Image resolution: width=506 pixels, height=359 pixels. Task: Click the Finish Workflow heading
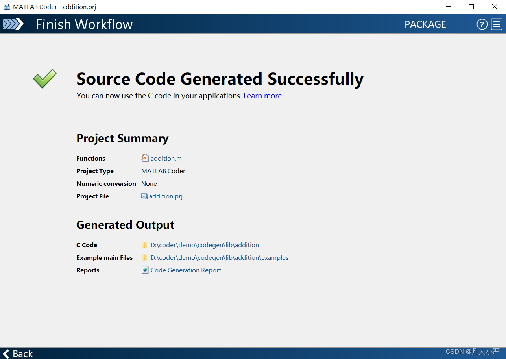click(x=84, y=24)
